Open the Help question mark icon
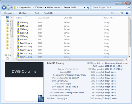Viewport: 132px width, 104px height. click(127, 13)
